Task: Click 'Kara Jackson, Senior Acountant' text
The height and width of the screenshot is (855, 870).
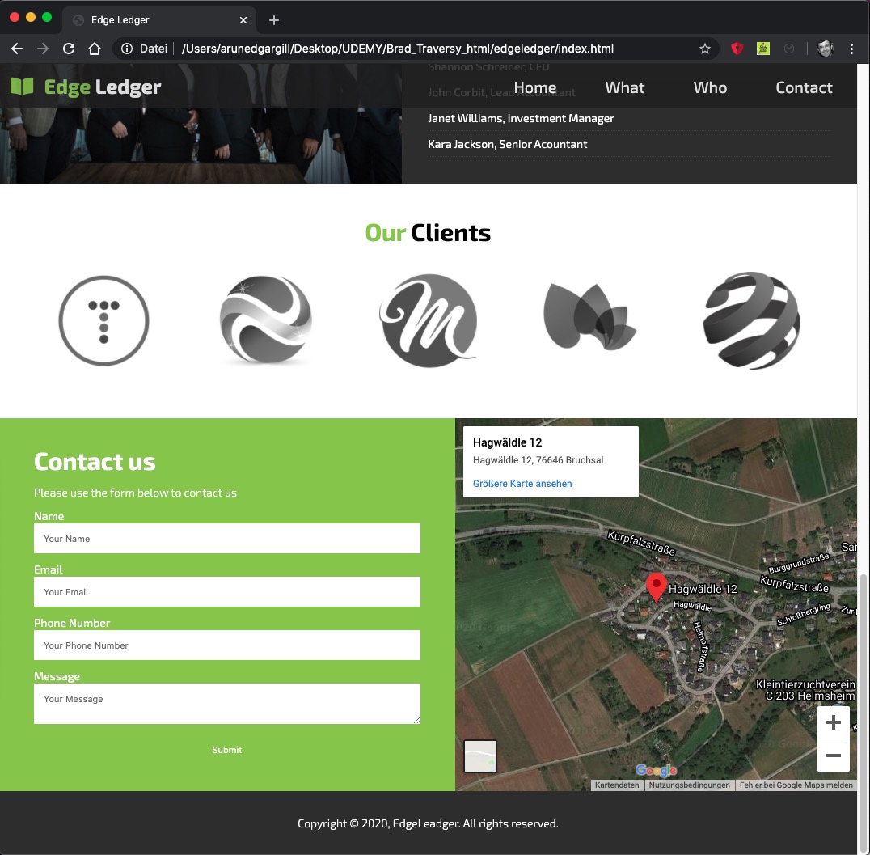Action: [x=508, y=144]
